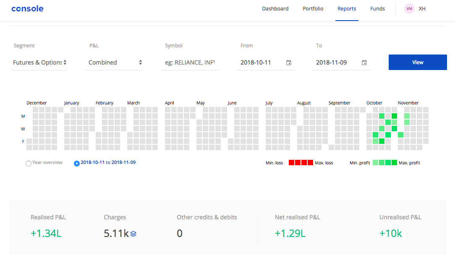Screen dimensions: 455x255
Task: Click the charges breakdown layers icon
Action: click(133, 234)
